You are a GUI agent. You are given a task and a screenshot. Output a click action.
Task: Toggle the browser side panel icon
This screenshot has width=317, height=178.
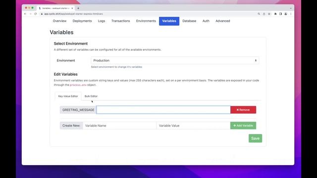281,14
